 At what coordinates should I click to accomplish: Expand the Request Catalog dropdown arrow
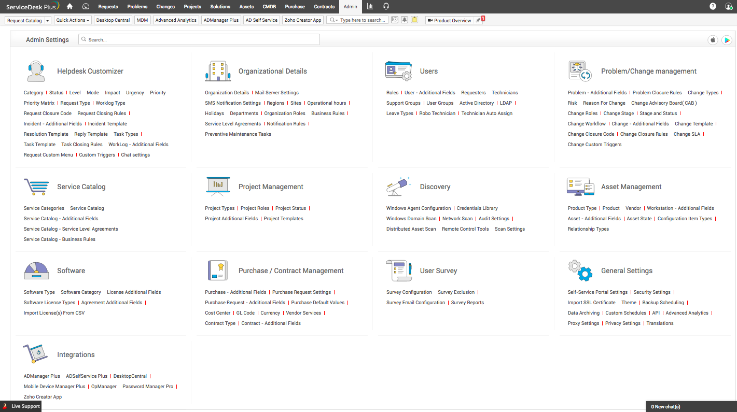[48, 20]
